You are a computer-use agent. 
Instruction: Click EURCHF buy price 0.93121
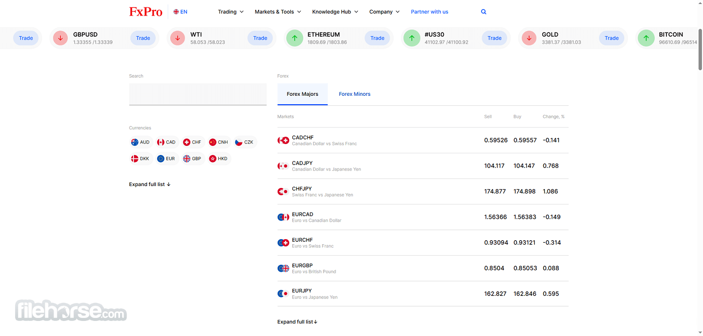coord(525,243)
